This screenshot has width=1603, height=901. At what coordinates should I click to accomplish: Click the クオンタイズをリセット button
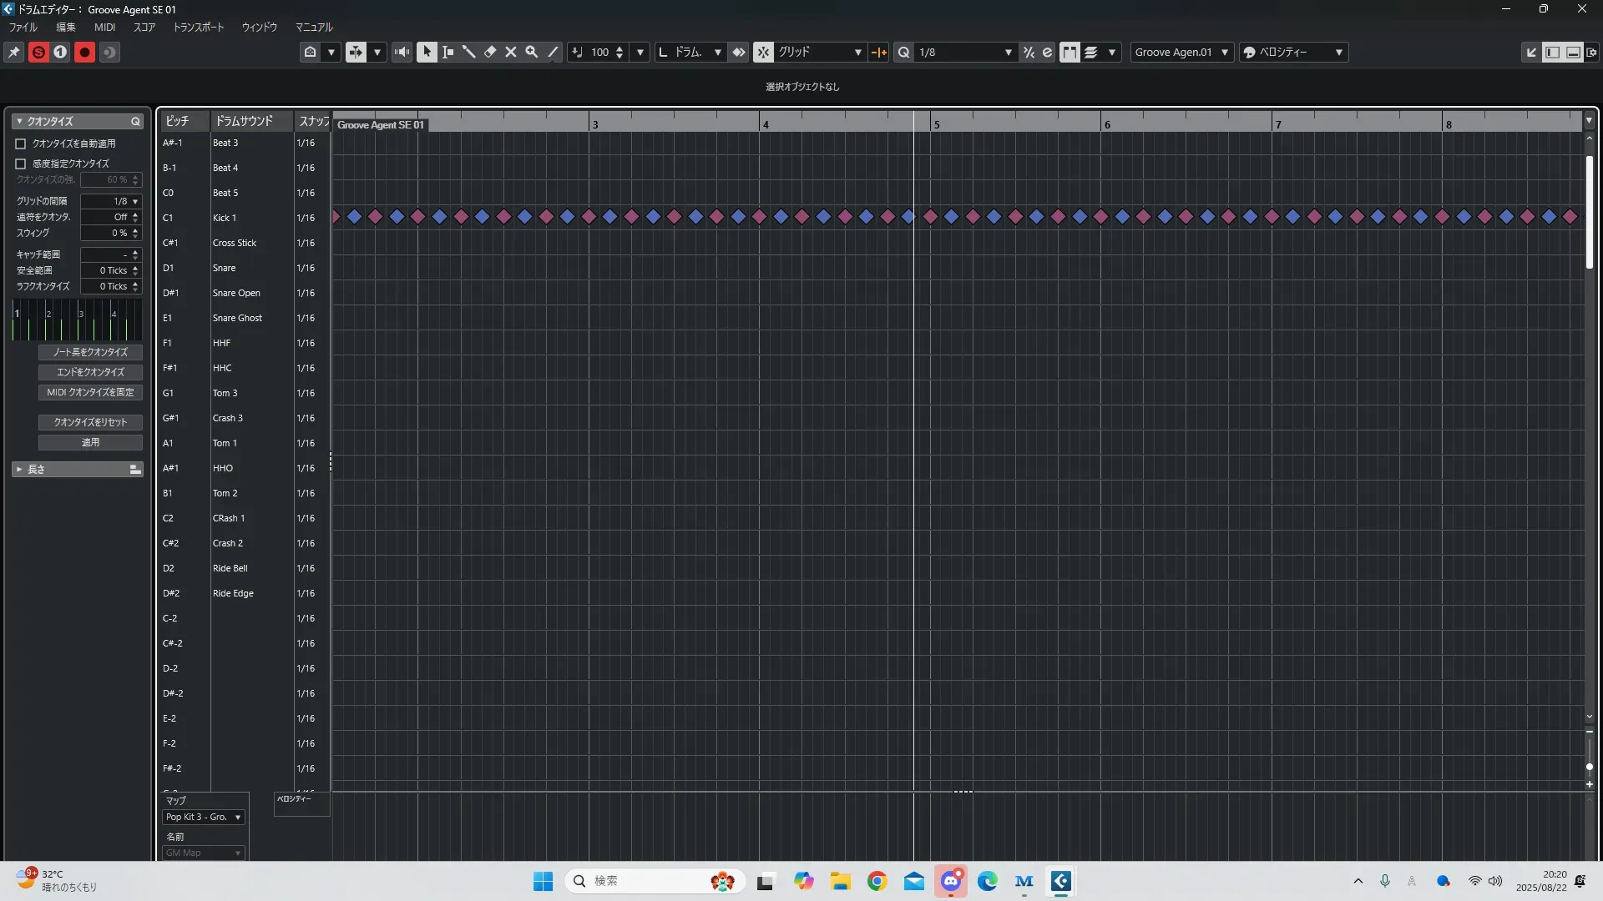tap(90, 422)
